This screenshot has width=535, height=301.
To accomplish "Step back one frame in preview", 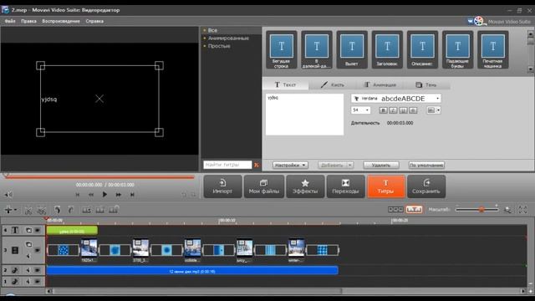I will pos(91,195).
